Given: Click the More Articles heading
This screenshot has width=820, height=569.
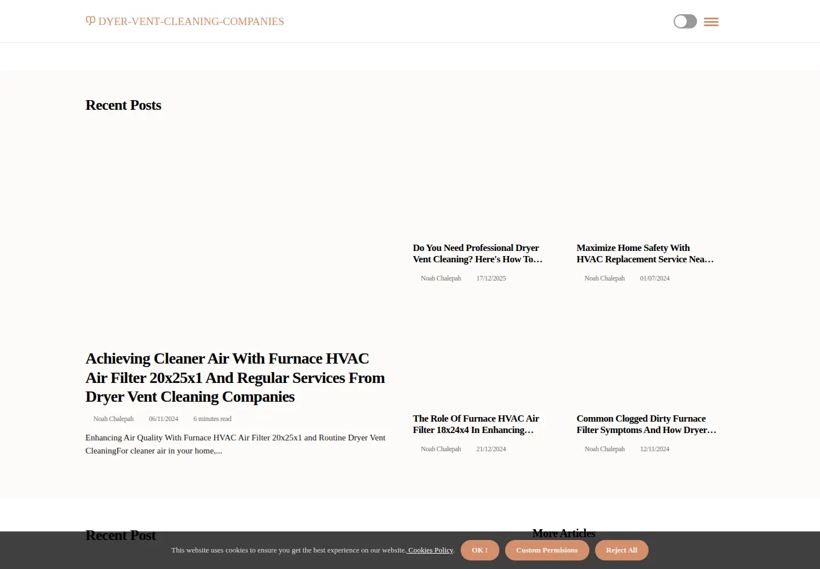Looking at the screenshot, I should pos(564,533).
